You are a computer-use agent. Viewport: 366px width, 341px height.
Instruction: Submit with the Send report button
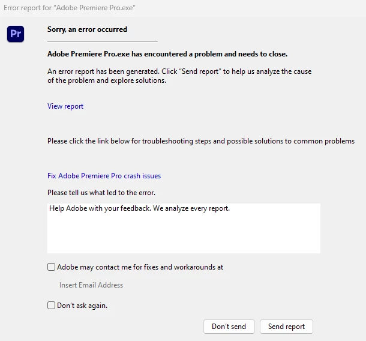(286, 326)
